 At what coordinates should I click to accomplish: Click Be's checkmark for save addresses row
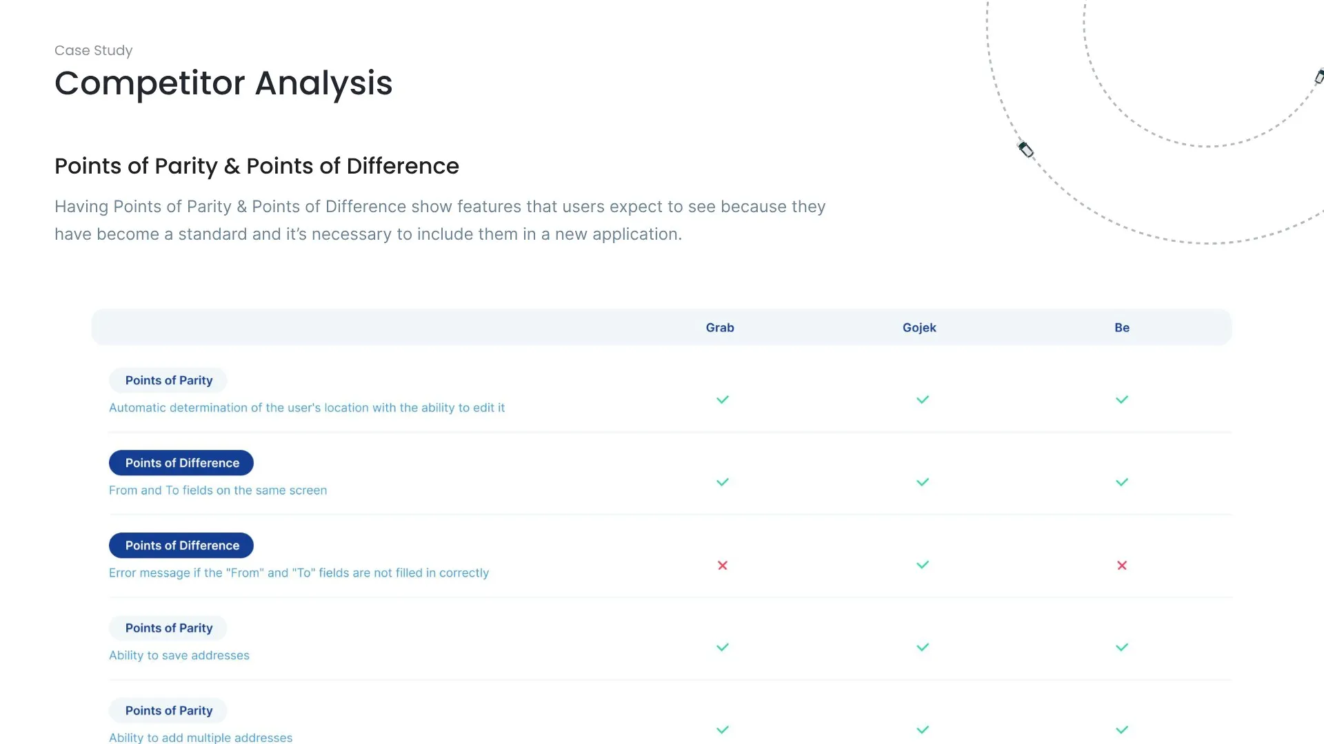point(1122,648)
